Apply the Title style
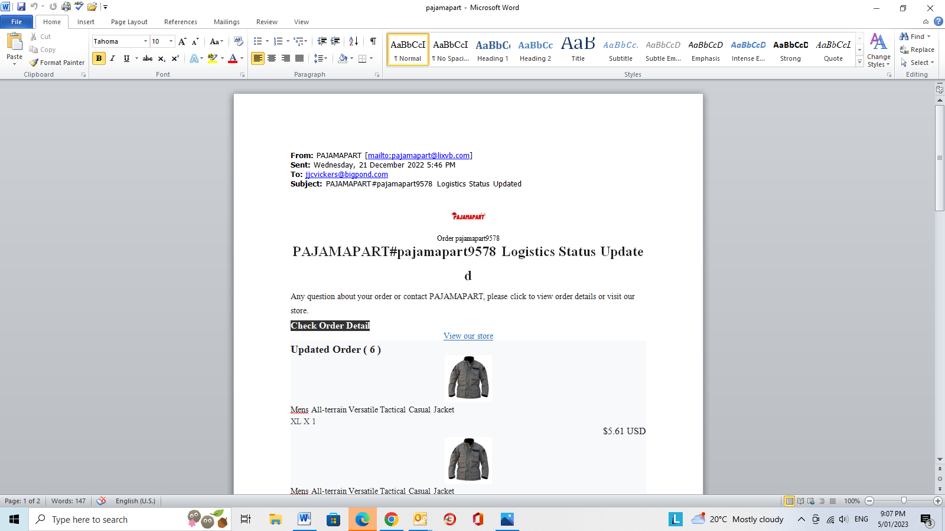 click(x=578, y=50)
